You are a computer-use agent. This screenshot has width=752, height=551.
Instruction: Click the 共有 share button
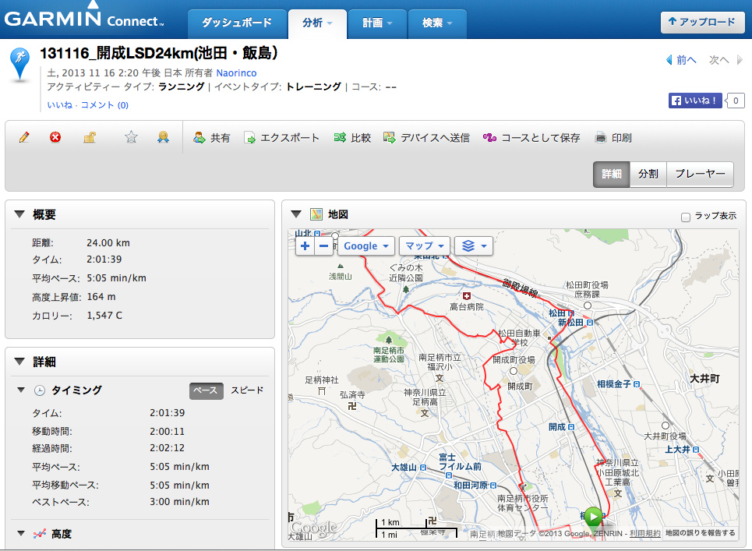pos(211,138)
